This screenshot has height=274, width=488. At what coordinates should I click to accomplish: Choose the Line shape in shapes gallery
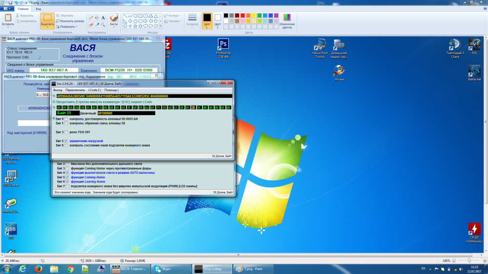(x=125, y=16)
